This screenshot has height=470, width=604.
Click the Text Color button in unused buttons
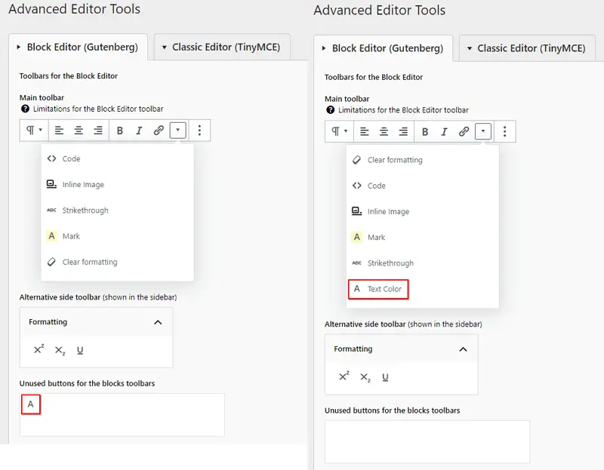(30, 404)
